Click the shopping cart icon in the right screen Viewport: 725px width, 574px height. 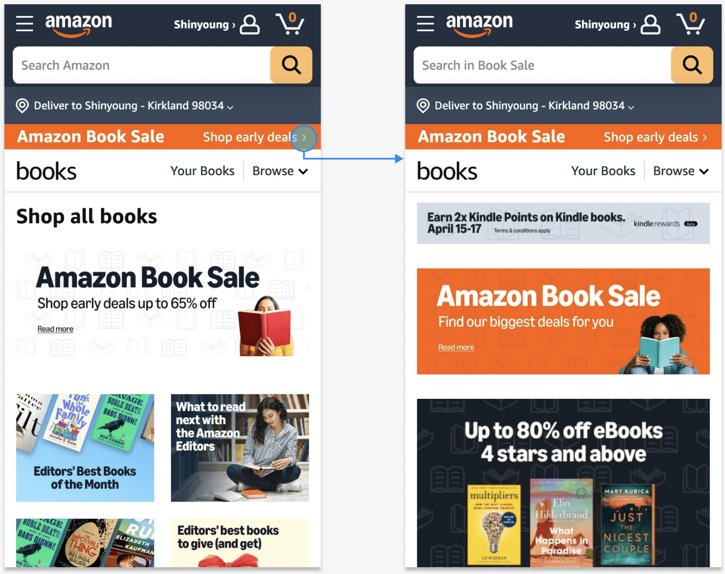(691, 24)
